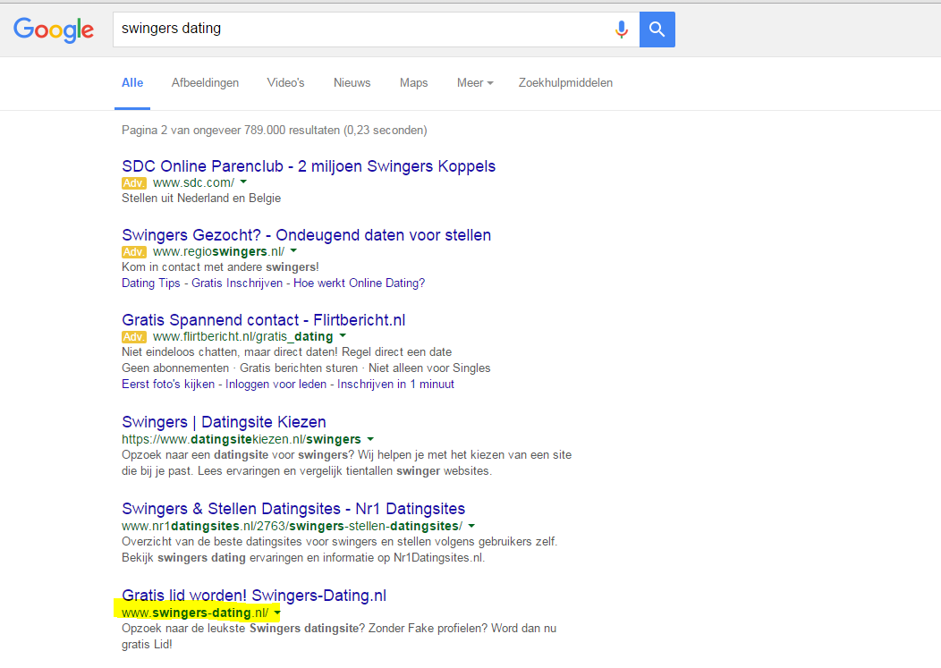Click the Adv. badge on the regioswingers ad
The width and height of the screenshot is (941, 668).
click(x=134, y=252)
